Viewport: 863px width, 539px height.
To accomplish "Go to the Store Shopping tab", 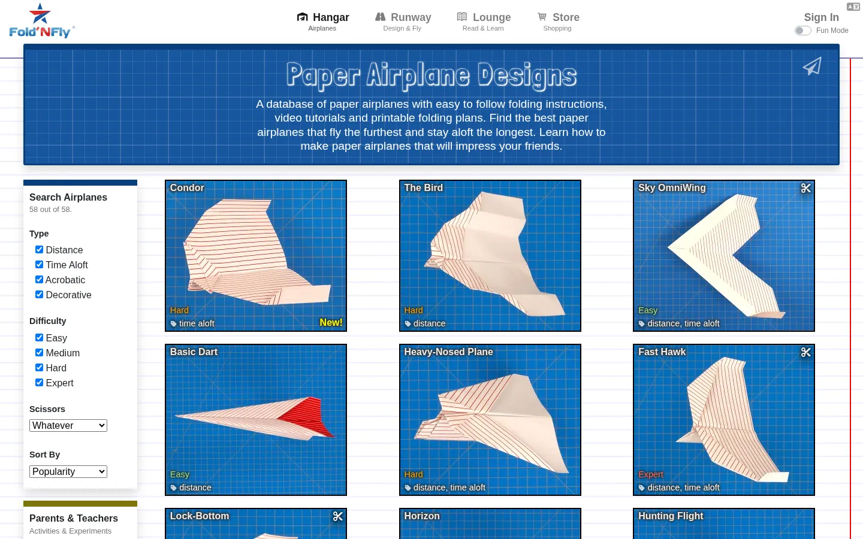I will tap(558, 22).
